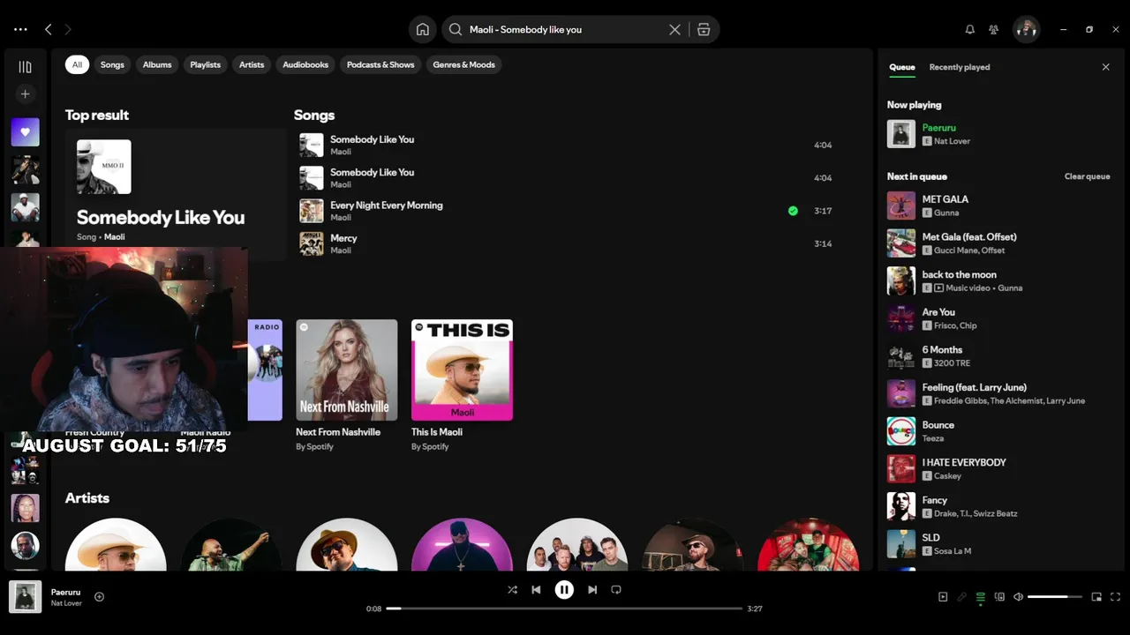Select Bounce by Teeza in queue

(1000, 431)
